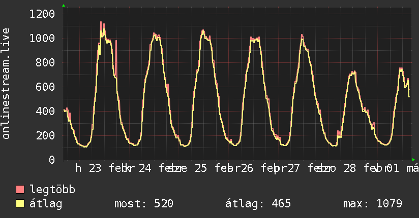Click the 600 y-axis tick label
The width and height of the screenshot is (419, 218).
tap(46, 87)
